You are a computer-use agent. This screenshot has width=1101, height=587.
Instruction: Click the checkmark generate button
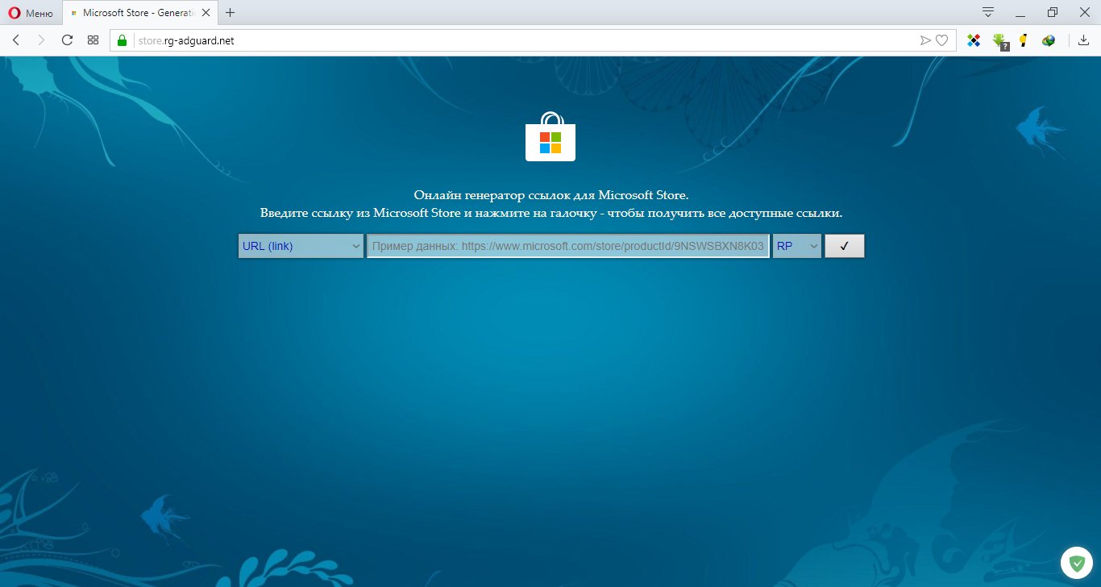click(x=845, y=246)
